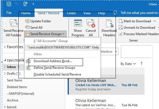Choose Download Address Book menu entry
The height and width of the screenshot is (109, 159).
pos(63,61)
